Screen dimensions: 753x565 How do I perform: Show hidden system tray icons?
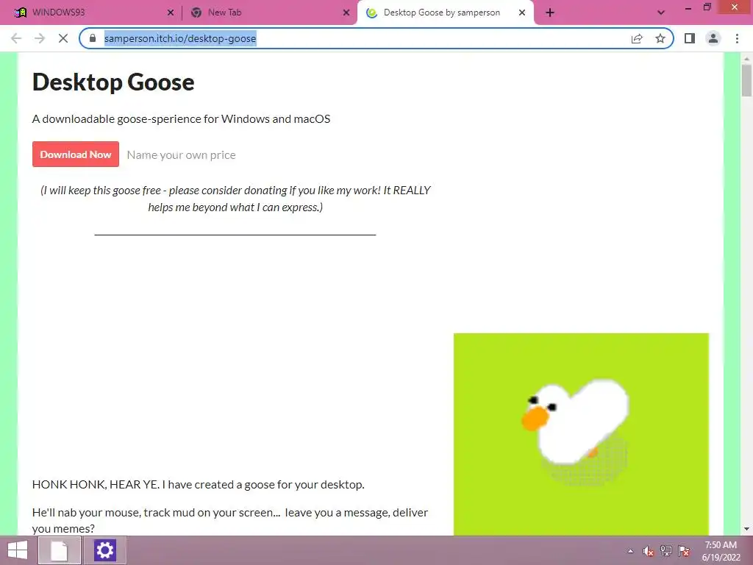pyautogui.click(x=630, y=551)
